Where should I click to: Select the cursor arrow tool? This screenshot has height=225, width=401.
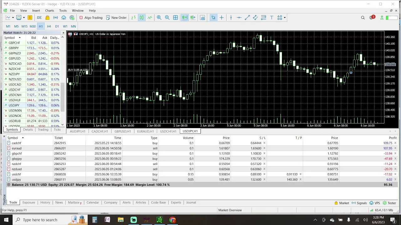(x=213, y=17)
